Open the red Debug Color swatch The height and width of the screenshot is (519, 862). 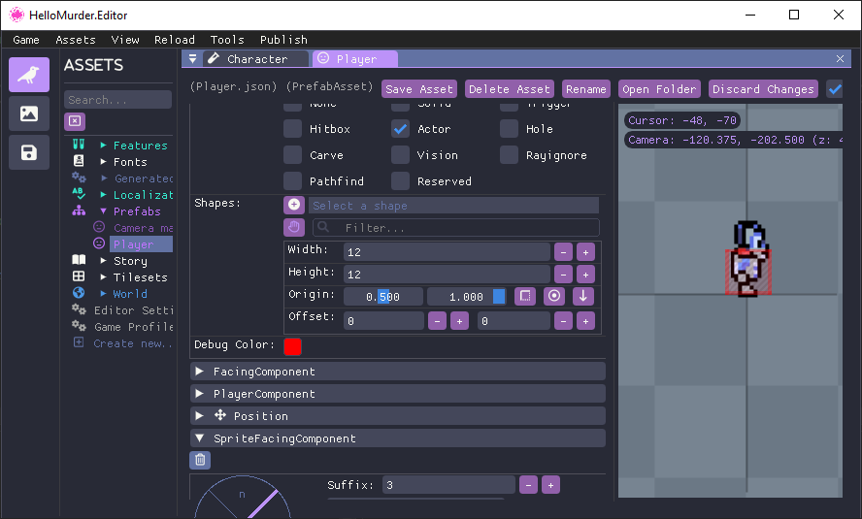click(292, 346)
